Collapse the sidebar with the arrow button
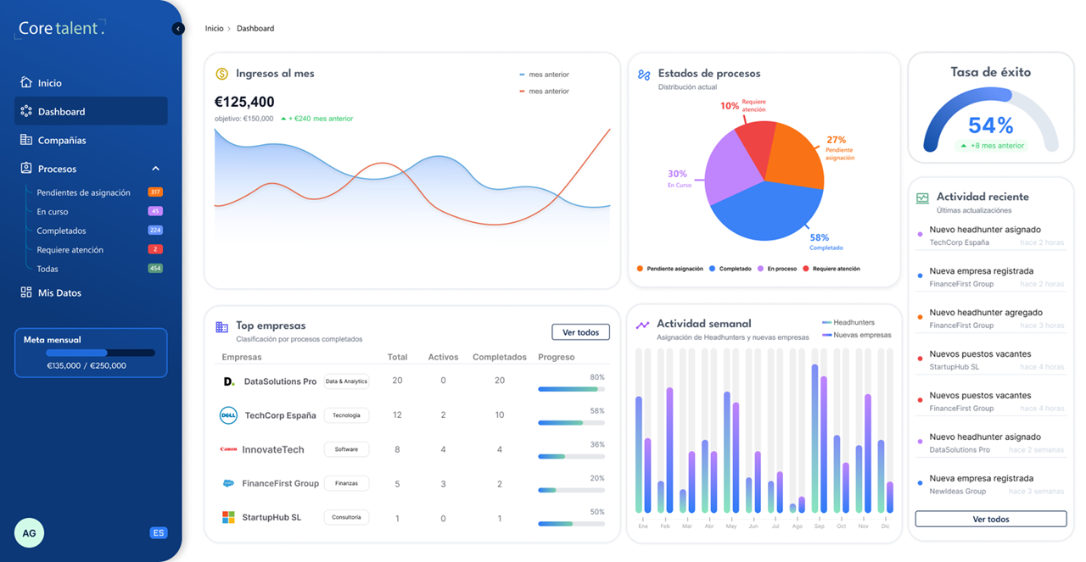Image resolution: width=1086 pixels, height=562 pixels. [178, 29]
